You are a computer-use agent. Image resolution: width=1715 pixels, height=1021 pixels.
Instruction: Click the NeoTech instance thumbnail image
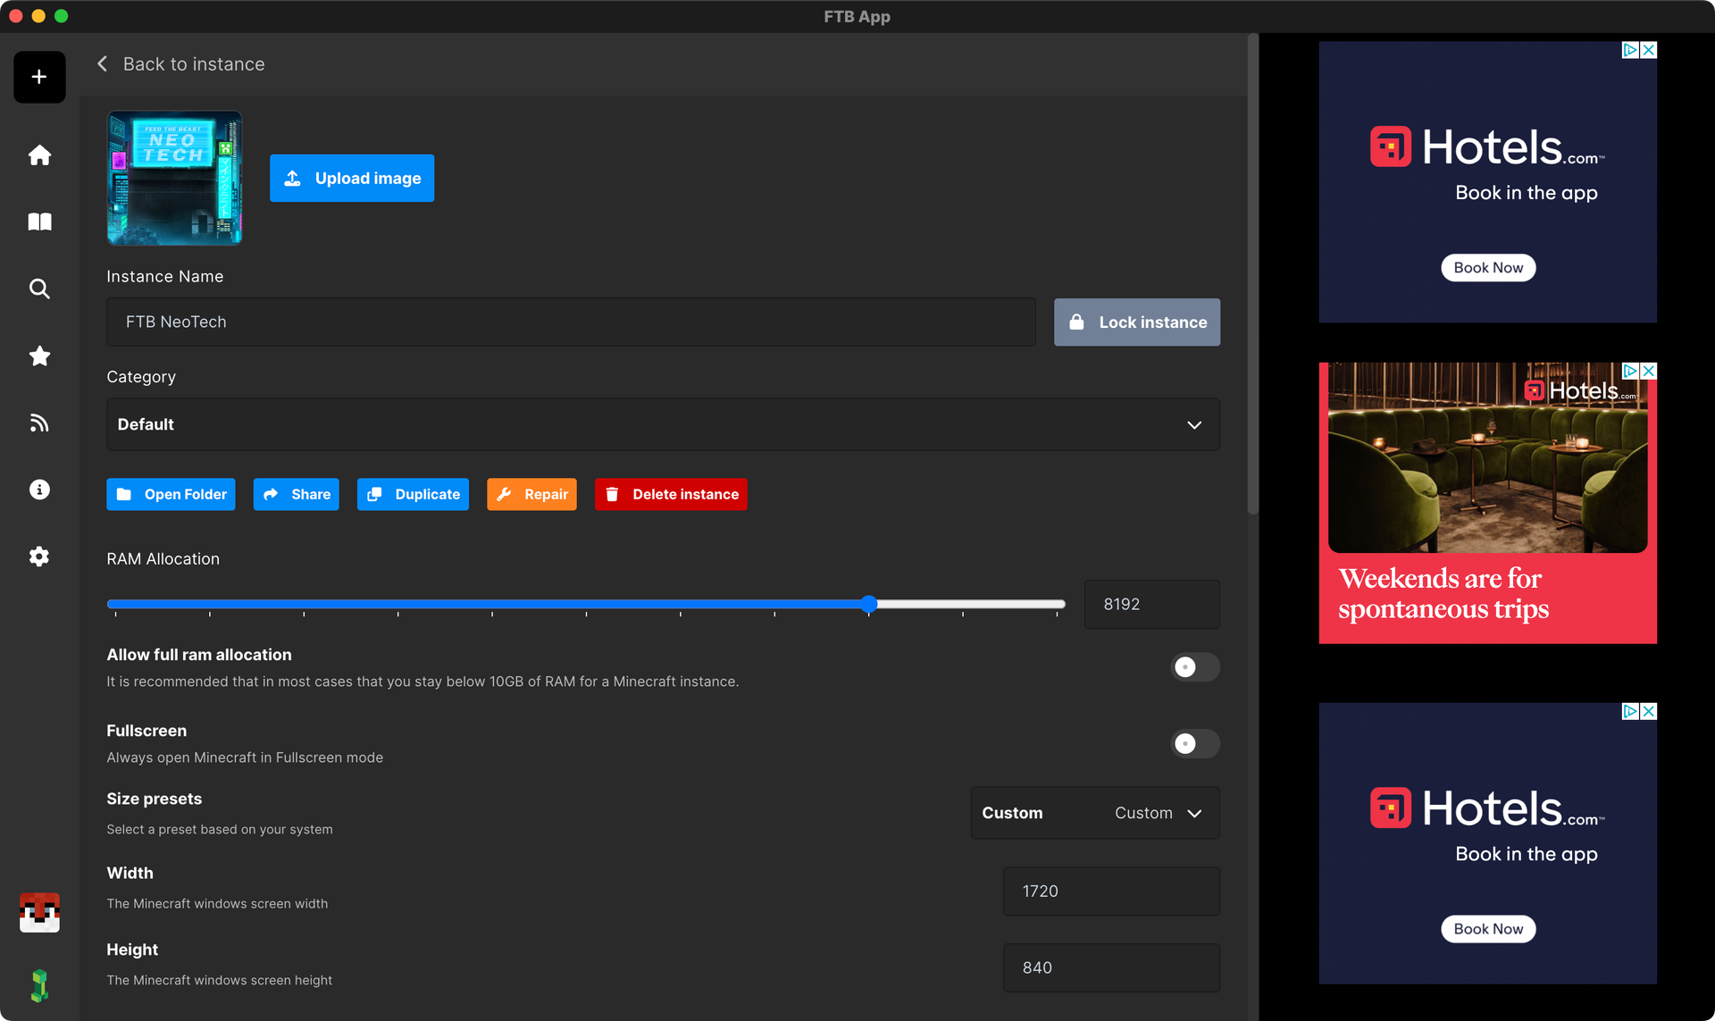174,178
